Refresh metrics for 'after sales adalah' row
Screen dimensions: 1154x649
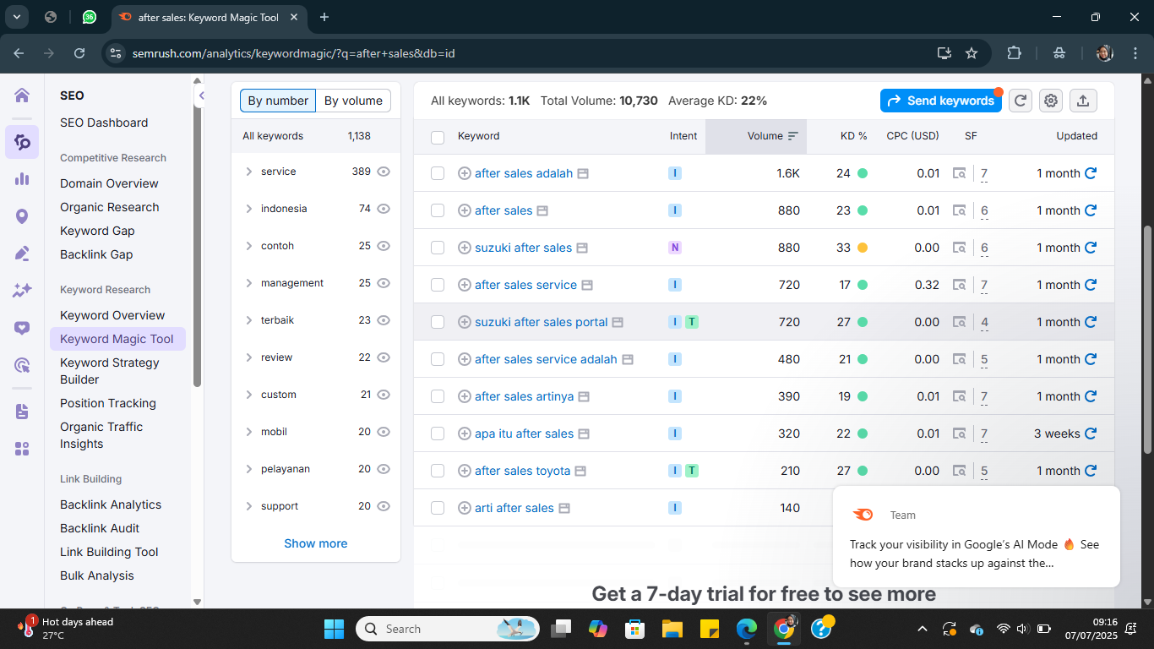point(1091,173)
